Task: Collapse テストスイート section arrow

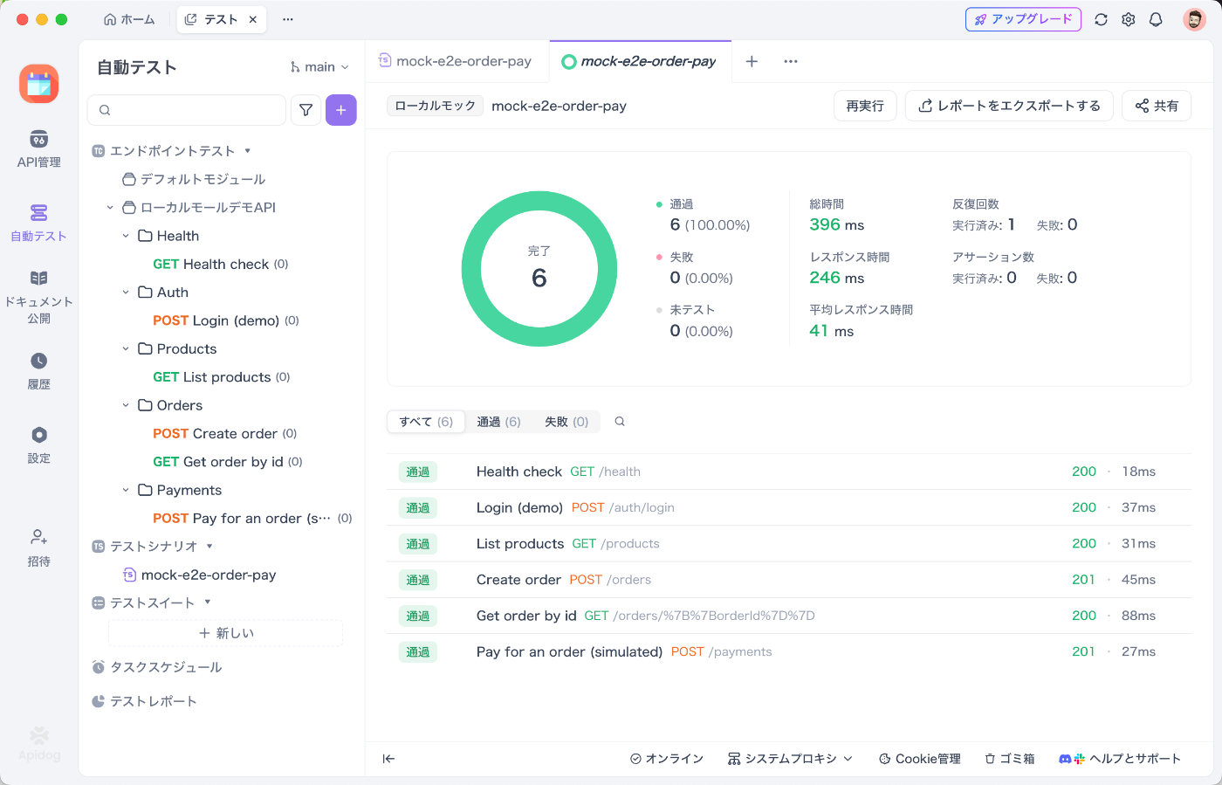Action: [x=207, y=603]
